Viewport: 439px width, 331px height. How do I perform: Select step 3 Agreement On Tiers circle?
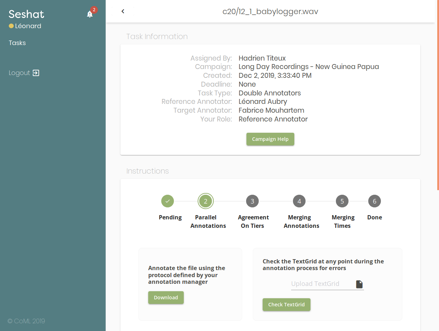[252, 201]
